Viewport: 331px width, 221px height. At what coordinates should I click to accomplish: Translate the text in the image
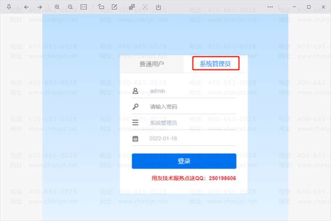[132, 7]
